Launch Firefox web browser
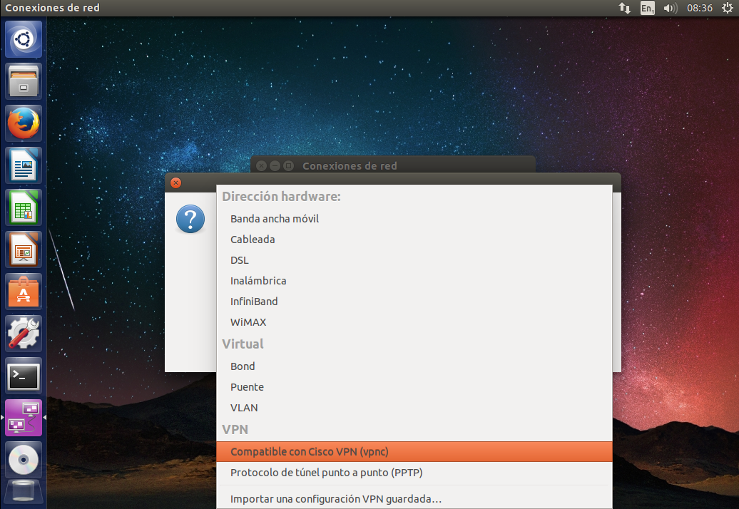The width and height of the screenshot is (739, 509). [24, 123]
